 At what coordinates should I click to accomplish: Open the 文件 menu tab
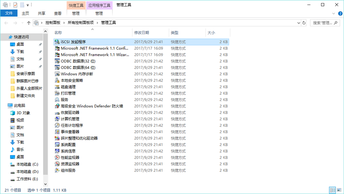click(9, 13)
